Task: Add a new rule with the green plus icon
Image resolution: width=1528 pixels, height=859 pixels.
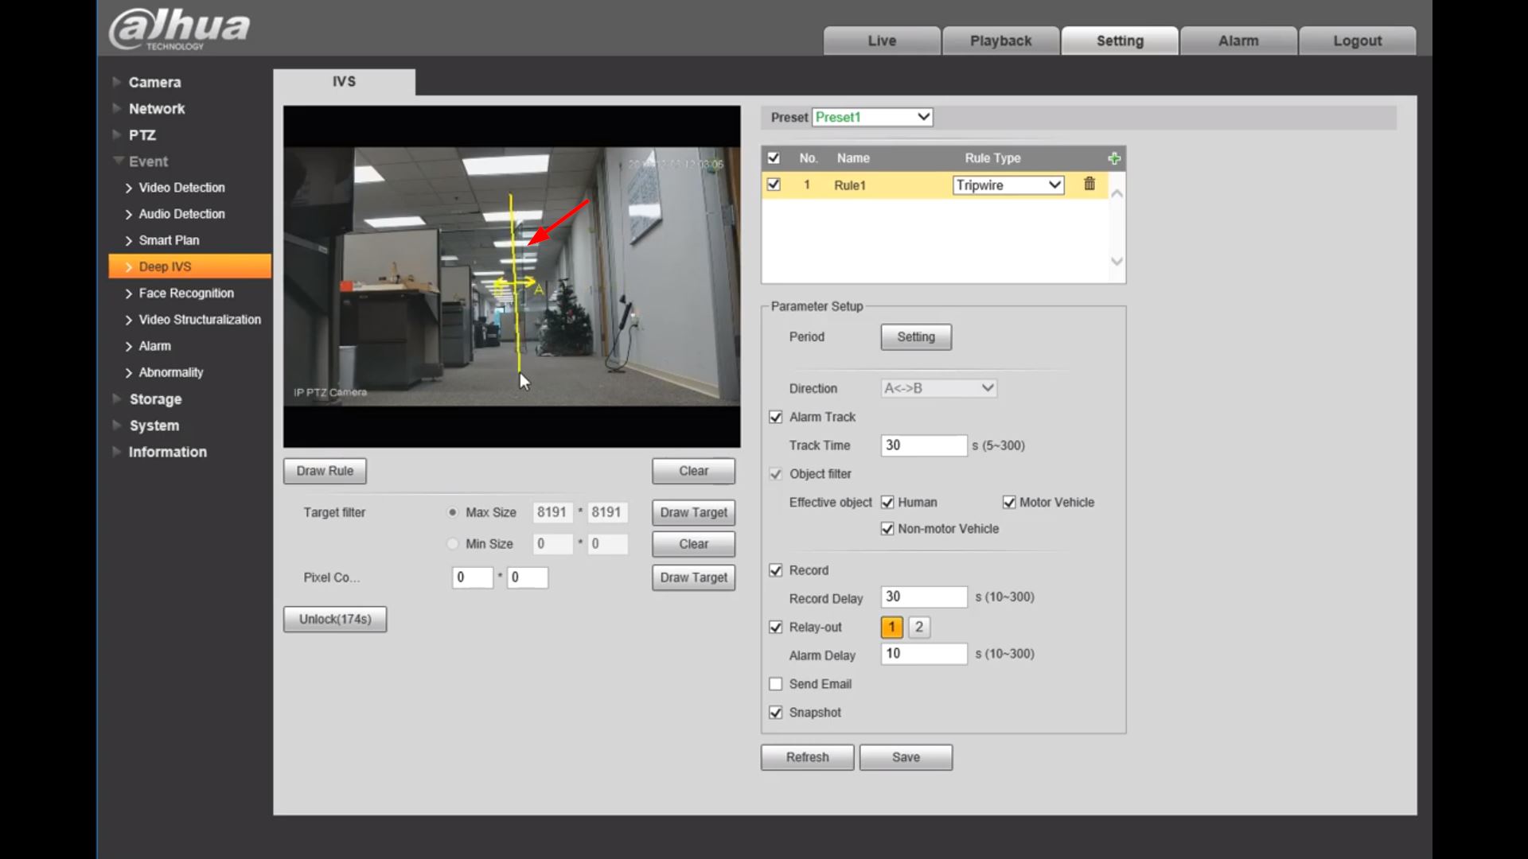Action: tap(1113, 157)
